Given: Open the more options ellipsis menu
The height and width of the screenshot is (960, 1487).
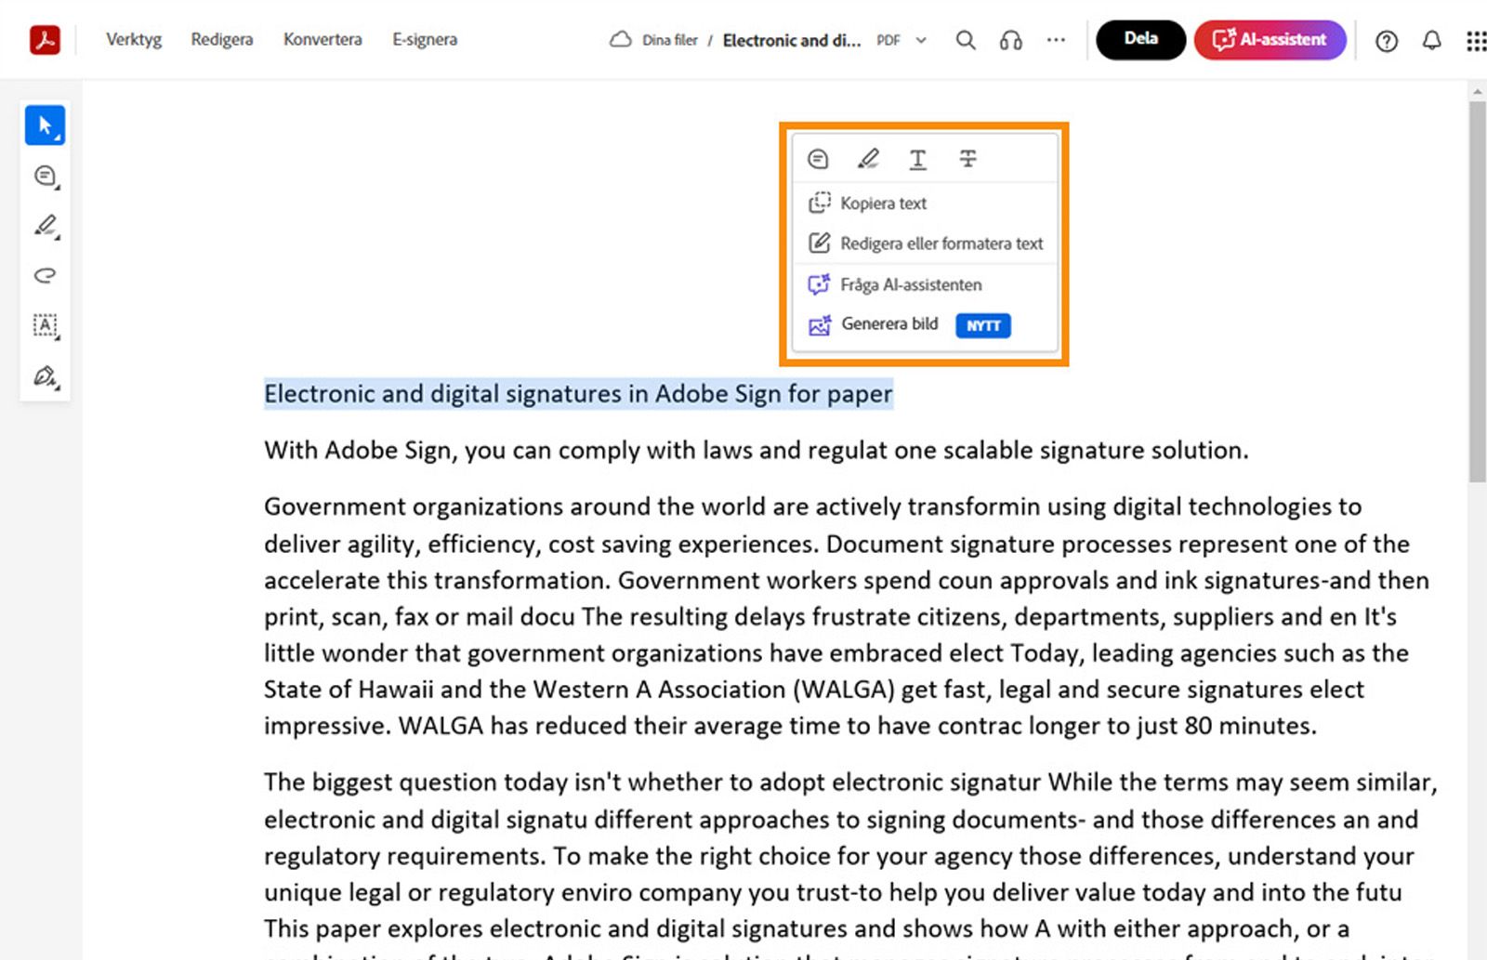Looking at the screenshot, I should 1056,40.
